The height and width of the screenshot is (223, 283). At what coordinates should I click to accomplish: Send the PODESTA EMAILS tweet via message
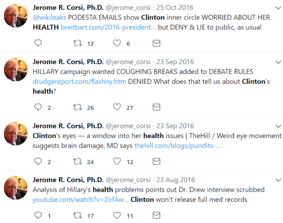[x=156, y=43]
